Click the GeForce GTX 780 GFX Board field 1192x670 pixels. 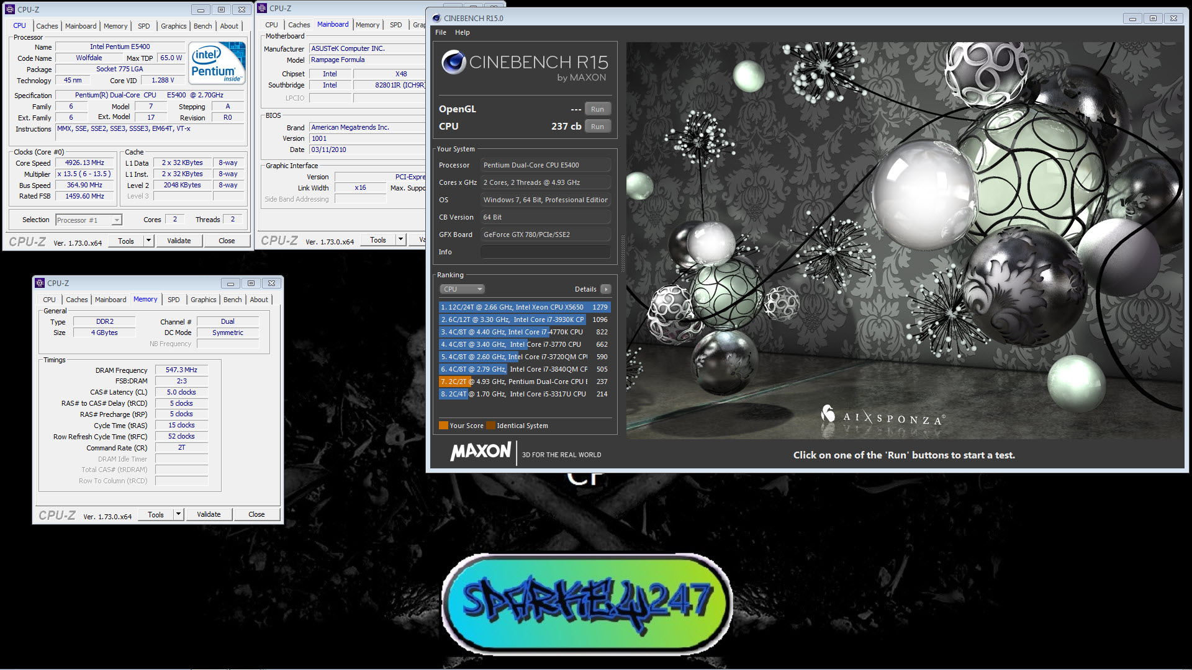pos(546,234)
